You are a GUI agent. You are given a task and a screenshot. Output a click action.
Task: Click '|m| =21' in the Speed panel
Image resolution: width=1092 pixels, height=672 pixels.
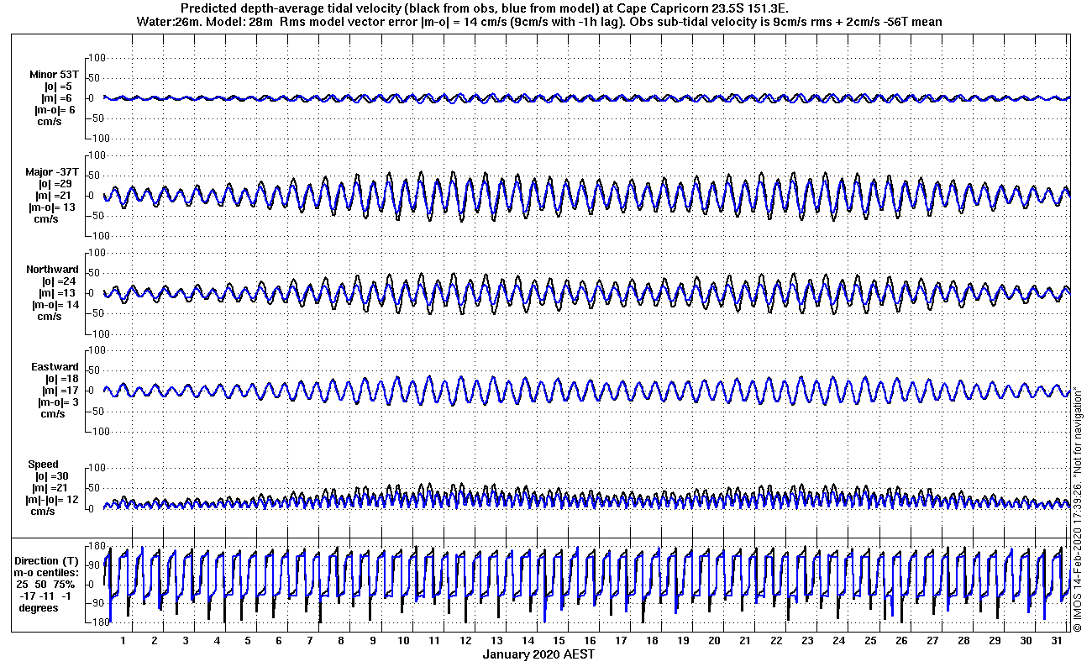[50, 488]
